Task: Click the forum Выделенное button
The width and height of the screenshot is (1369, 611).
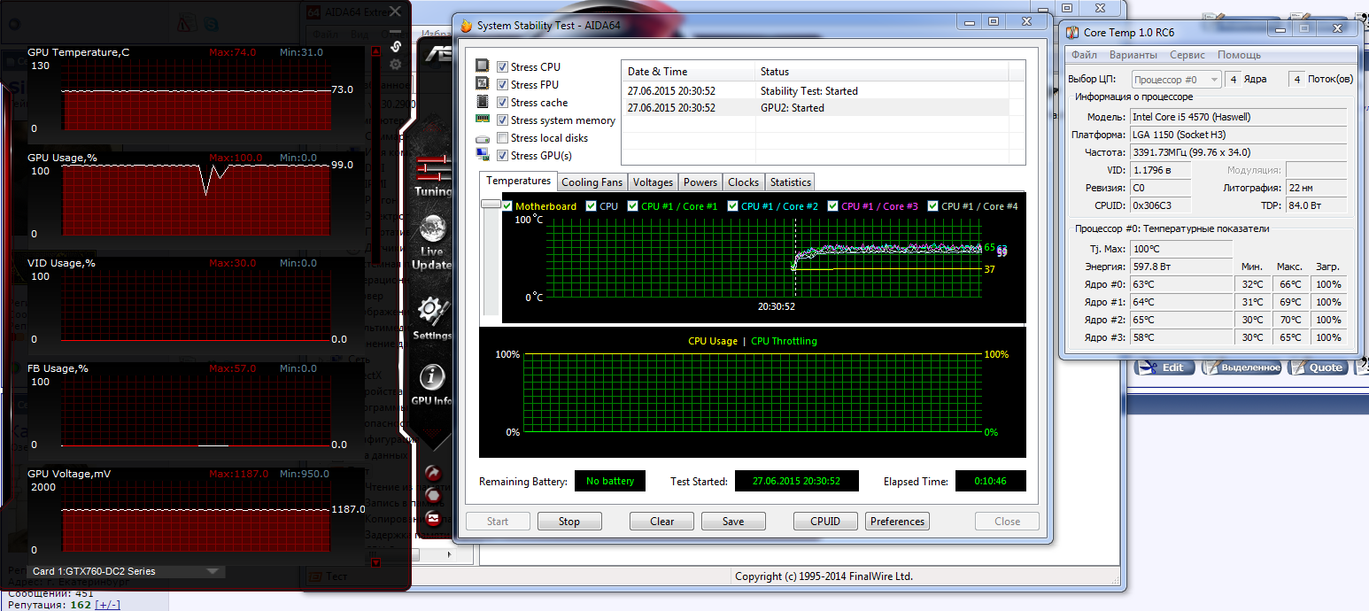Action: tap(1241, 367)
